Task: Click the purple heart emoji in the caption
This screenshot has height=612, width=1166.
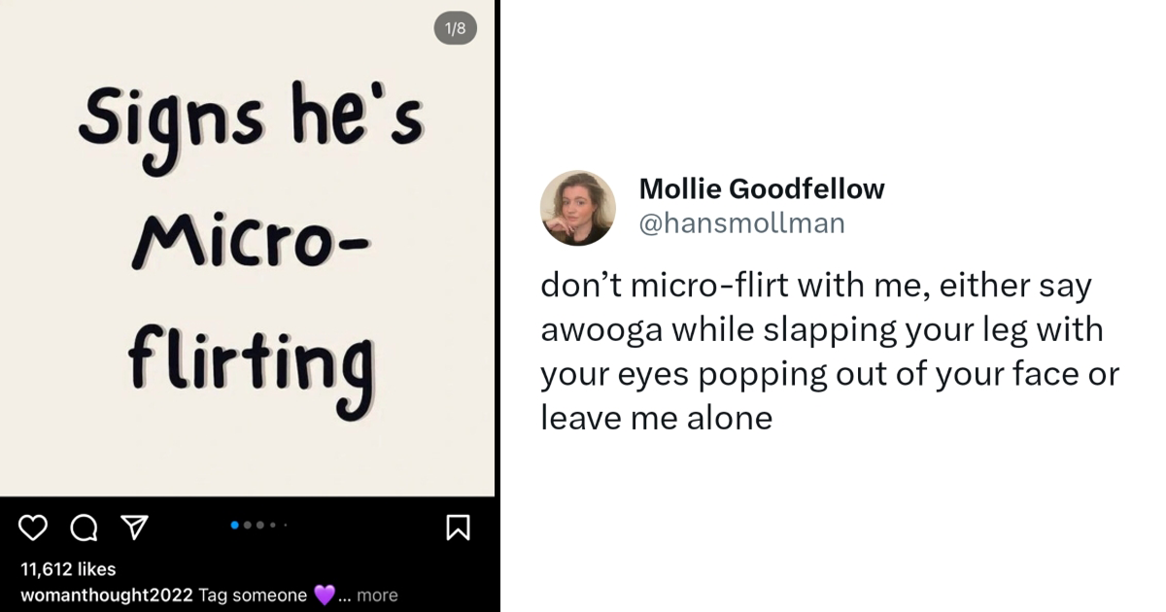Action: (x=325, y=595)
